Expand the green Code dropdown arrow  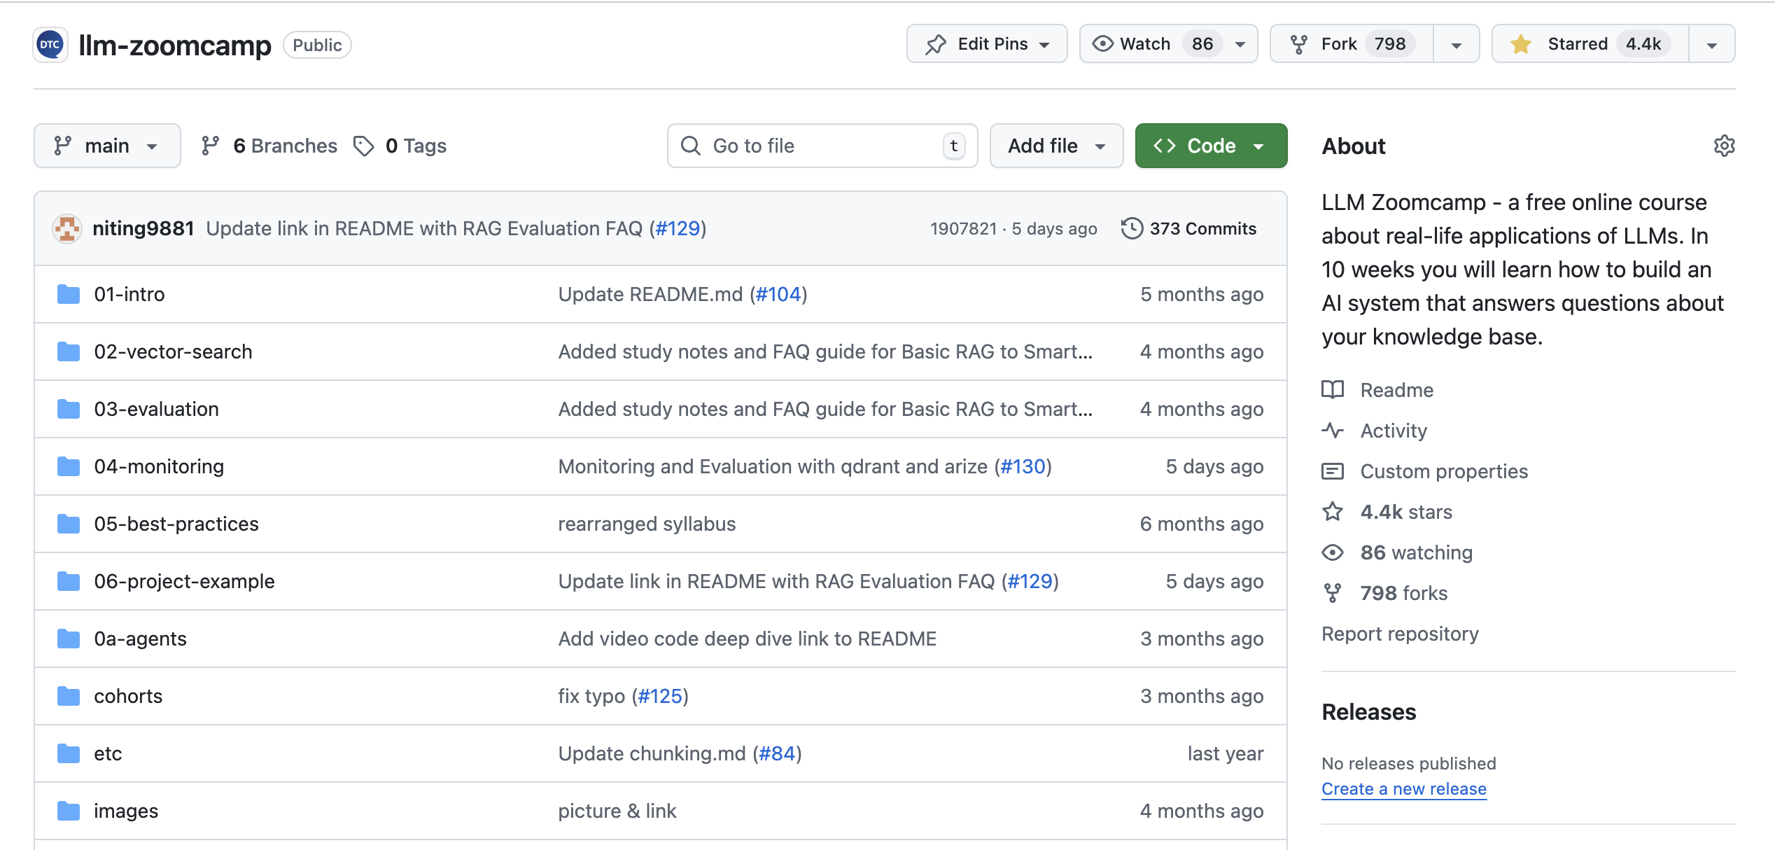point(1259,145)
